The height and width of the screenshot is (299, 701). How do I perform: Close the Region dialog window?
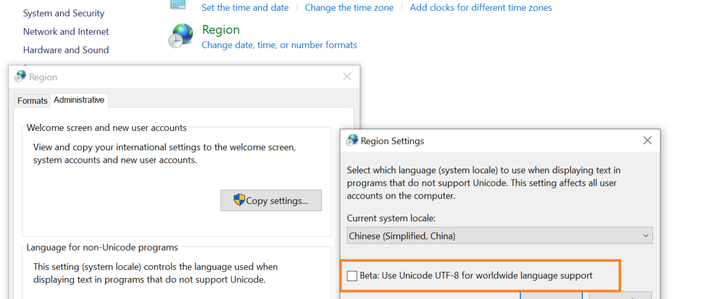pyautogui.click(x=347, y=77)
